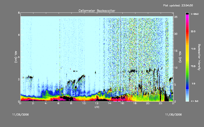Click the "8:" hour tick on UTC axis
Image resolution: width=204 pixels, height=127 pixels.
coord(72,103)
